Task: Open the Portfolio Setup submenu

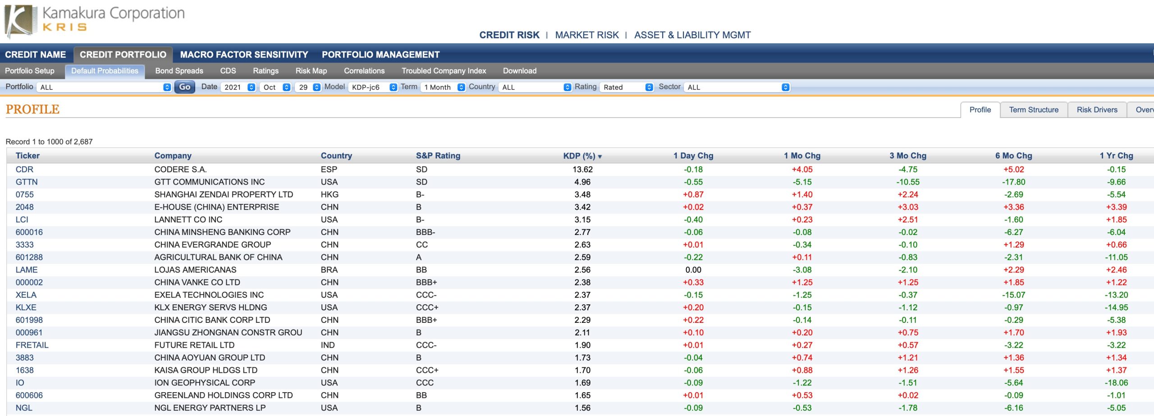Action: (30, 71)
